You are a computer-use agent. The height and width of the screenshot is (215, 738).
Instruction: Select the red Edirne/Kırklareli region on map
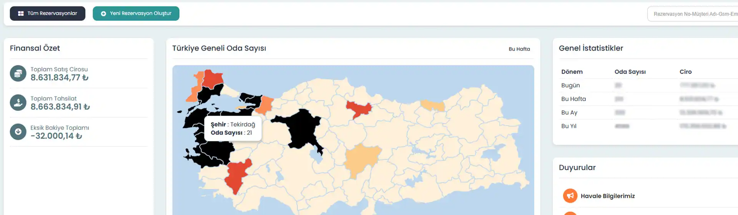click(212, 78)
